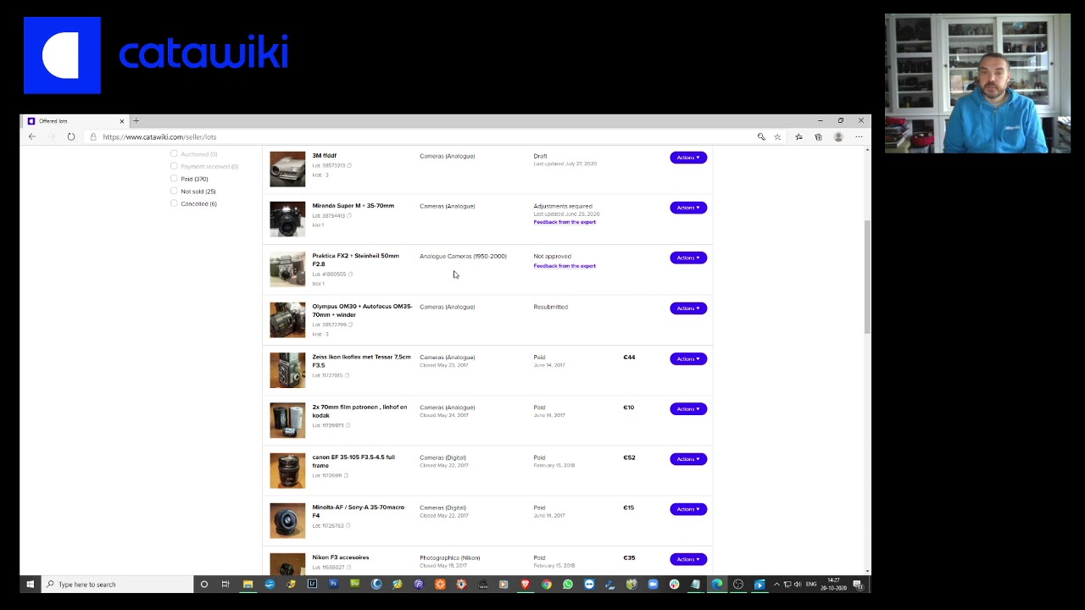Tick the Cancelled (6) filter checkbox
Screen dimensions: 1085x610
pyautogui.click(x=174, y=203)
